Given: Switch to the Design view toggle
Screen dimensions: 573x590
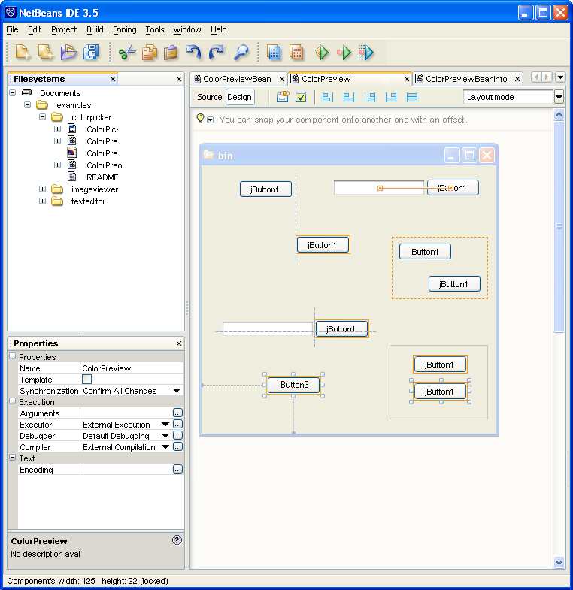Looking at the screenshot, I should click(x=240, y=97).
